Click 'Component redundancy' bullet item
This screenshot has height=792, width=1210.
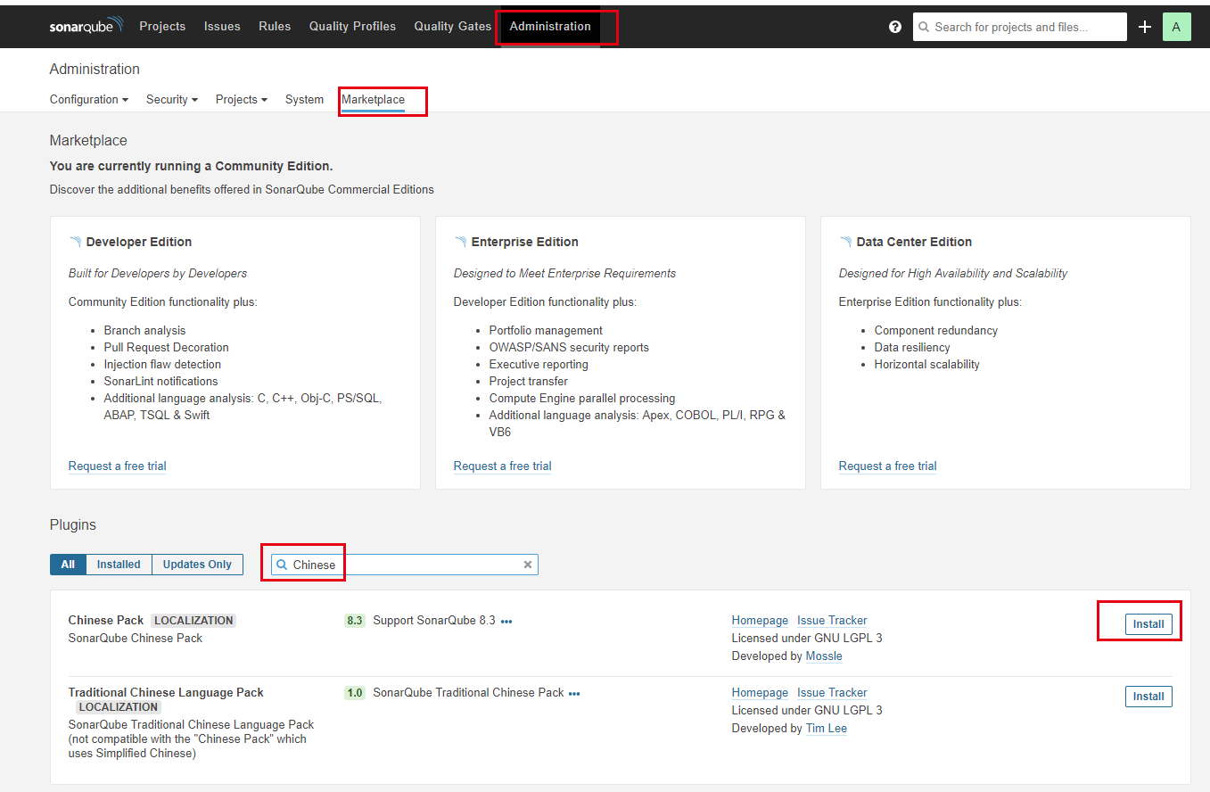click(x=936, y=331)
